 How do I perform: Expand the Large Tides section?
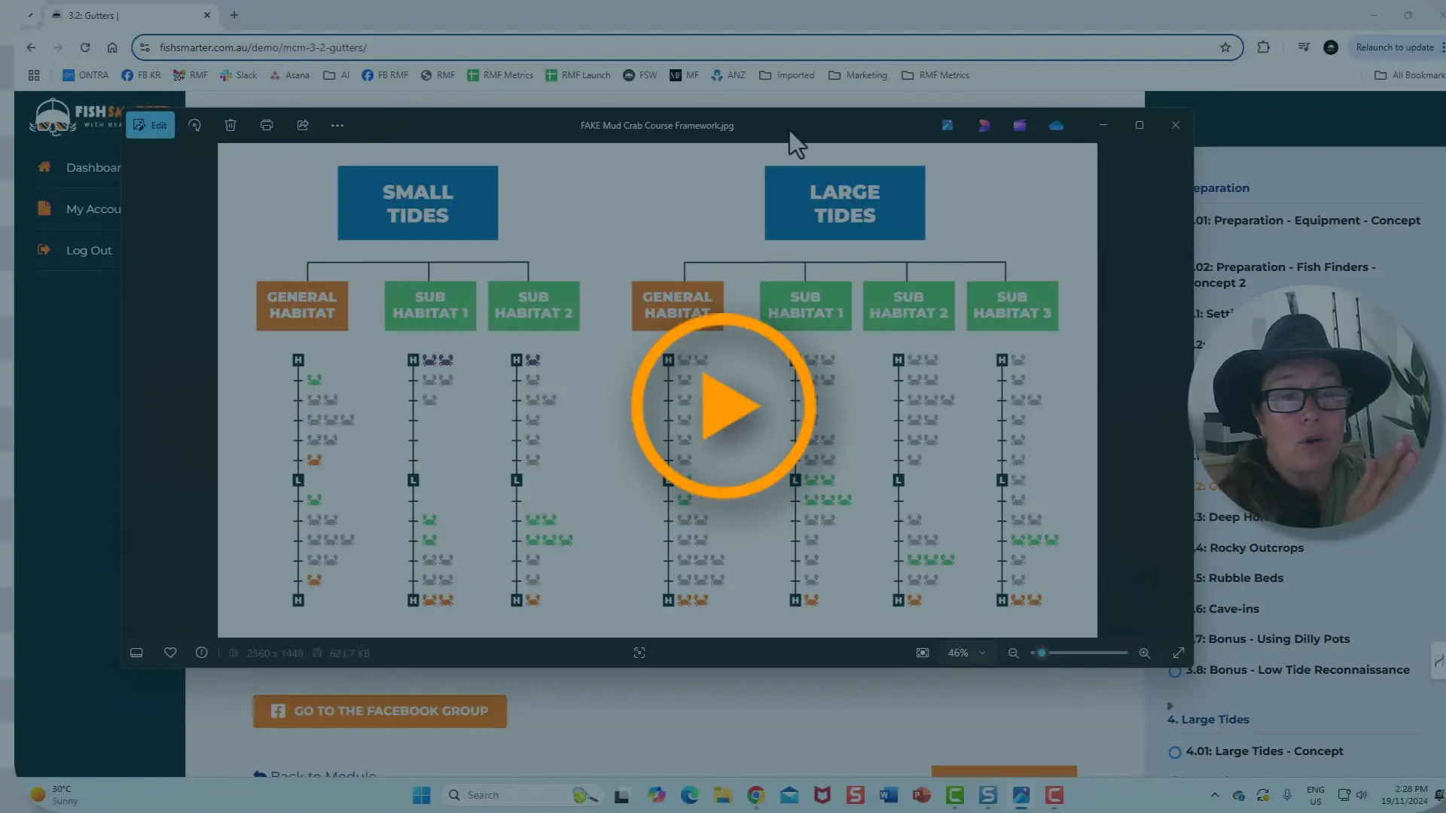[1213, 719]
